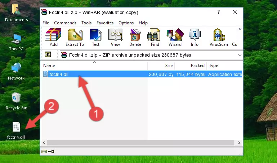Viewport: 277px width, 163px height.
Task: Select the fcctrl4.dll file on the desktop
Action: [16, 131]
